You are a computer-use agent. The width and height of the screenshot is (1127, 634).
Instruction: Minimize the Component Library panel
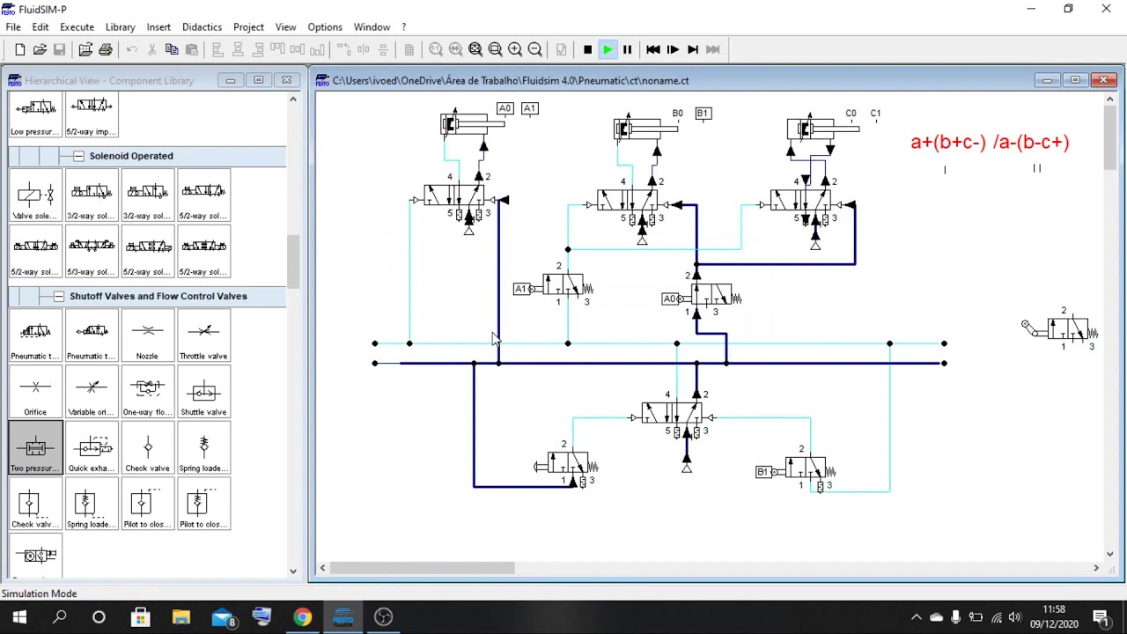(x=230, y=80)
